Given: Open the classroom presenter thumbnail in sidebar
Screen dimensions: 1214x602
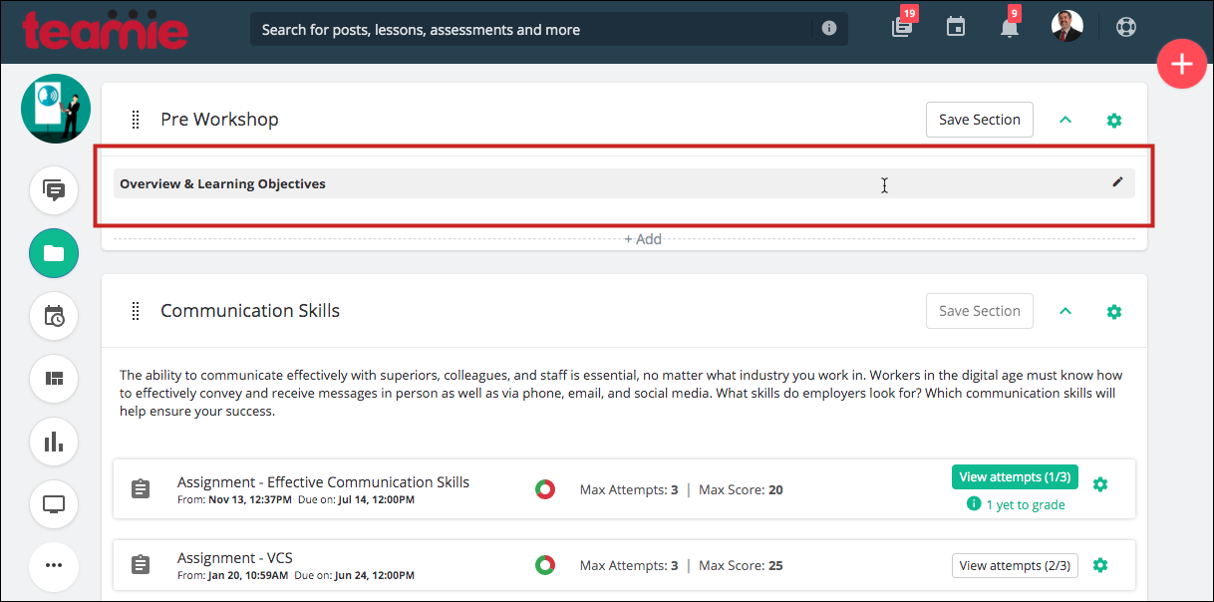Looking at the screenshot, I should [x=56, y=109].
